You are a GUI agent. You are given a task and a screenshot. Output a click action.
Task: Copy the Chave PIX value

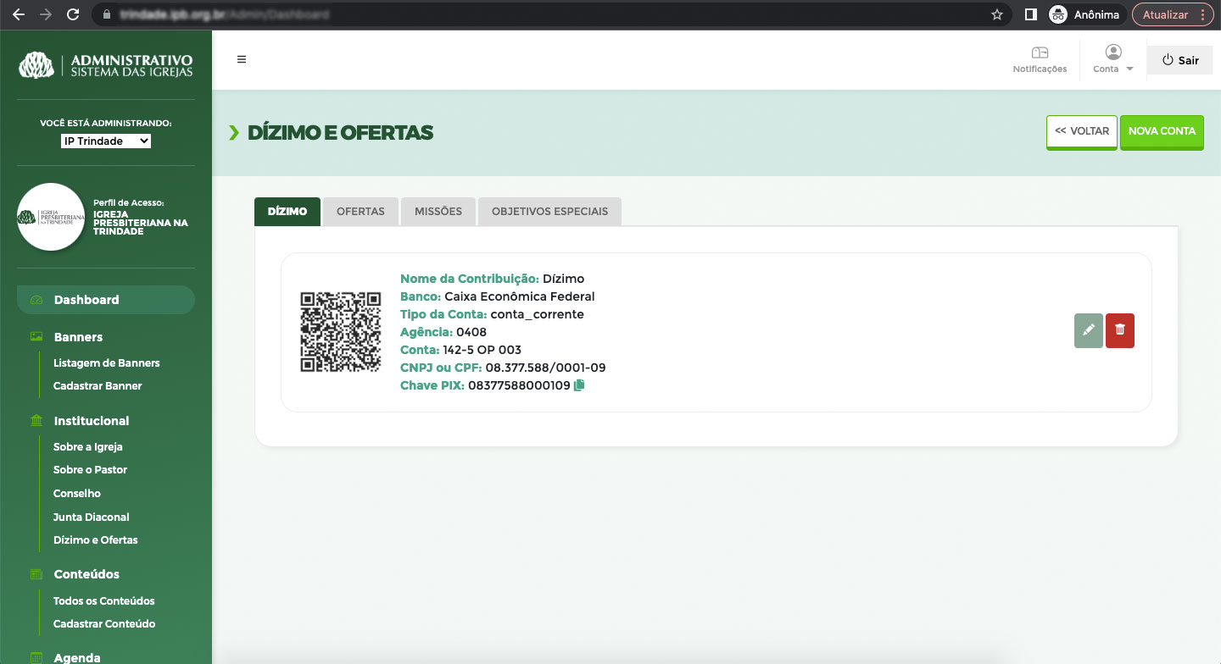579,385
